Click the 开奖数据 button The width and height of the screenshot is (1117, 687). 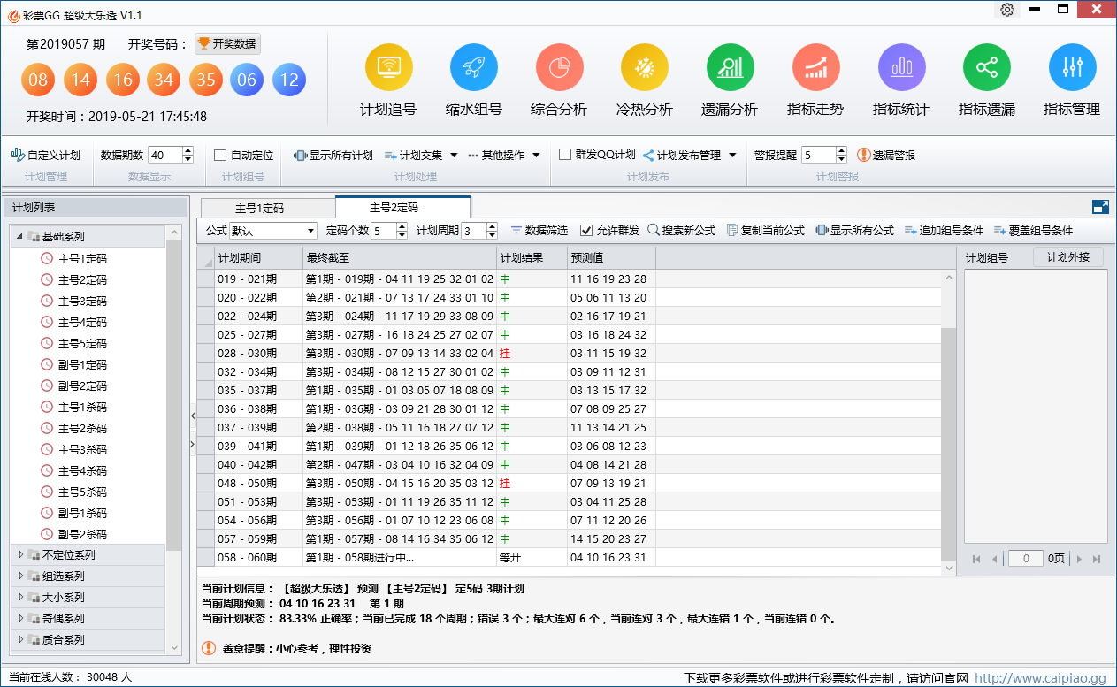[x=227, y=44]
